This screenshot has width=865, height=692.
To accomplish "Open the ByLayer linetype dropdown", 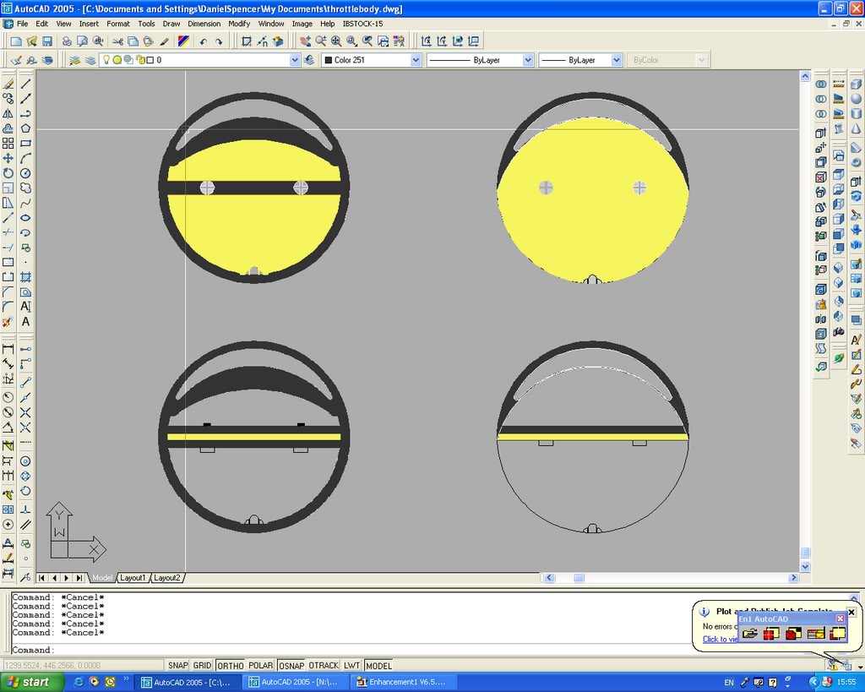I will pyautogui.click(x=528, y=60).
